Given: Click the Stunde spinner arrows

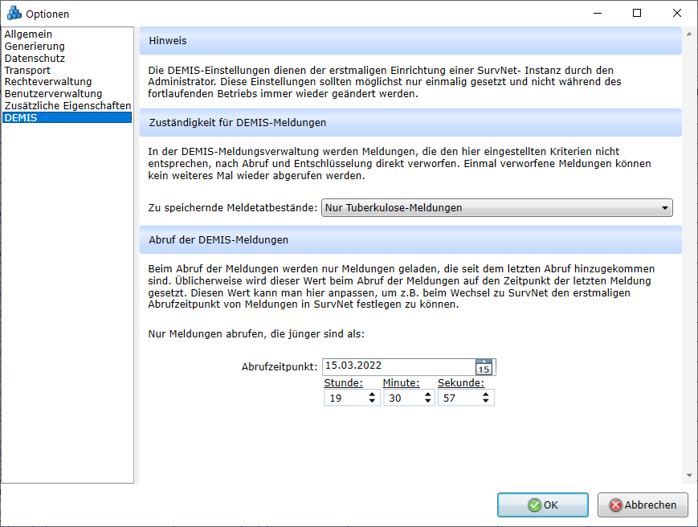Looking at the screenshot, I should click(x=372, y=398).
